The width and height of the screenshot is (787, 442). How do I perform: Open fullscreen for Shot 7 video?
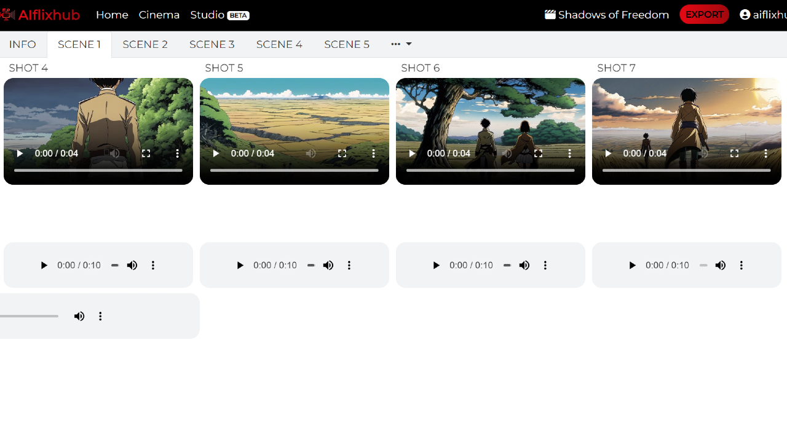pyautogui.click(x=735, y=153)
